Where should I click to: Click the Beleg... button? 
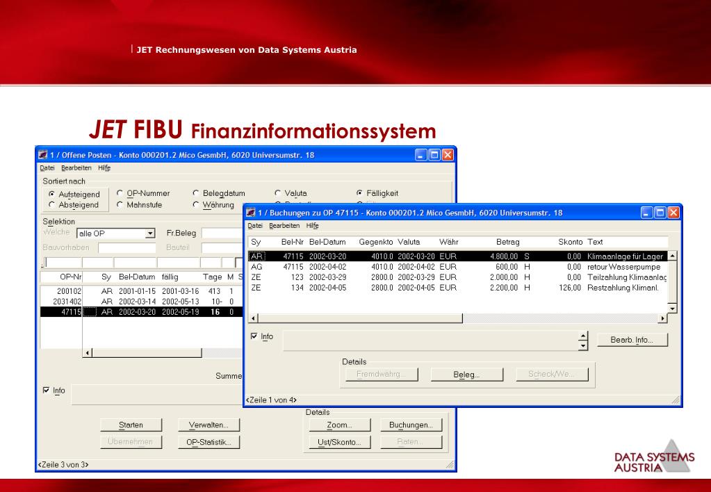coord(466,375)
